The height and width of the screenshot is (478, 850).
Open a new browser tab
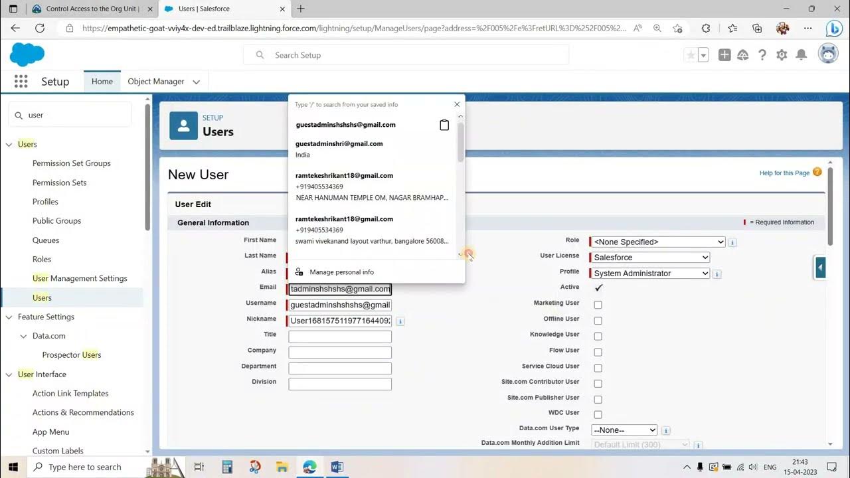pos(301,9)
